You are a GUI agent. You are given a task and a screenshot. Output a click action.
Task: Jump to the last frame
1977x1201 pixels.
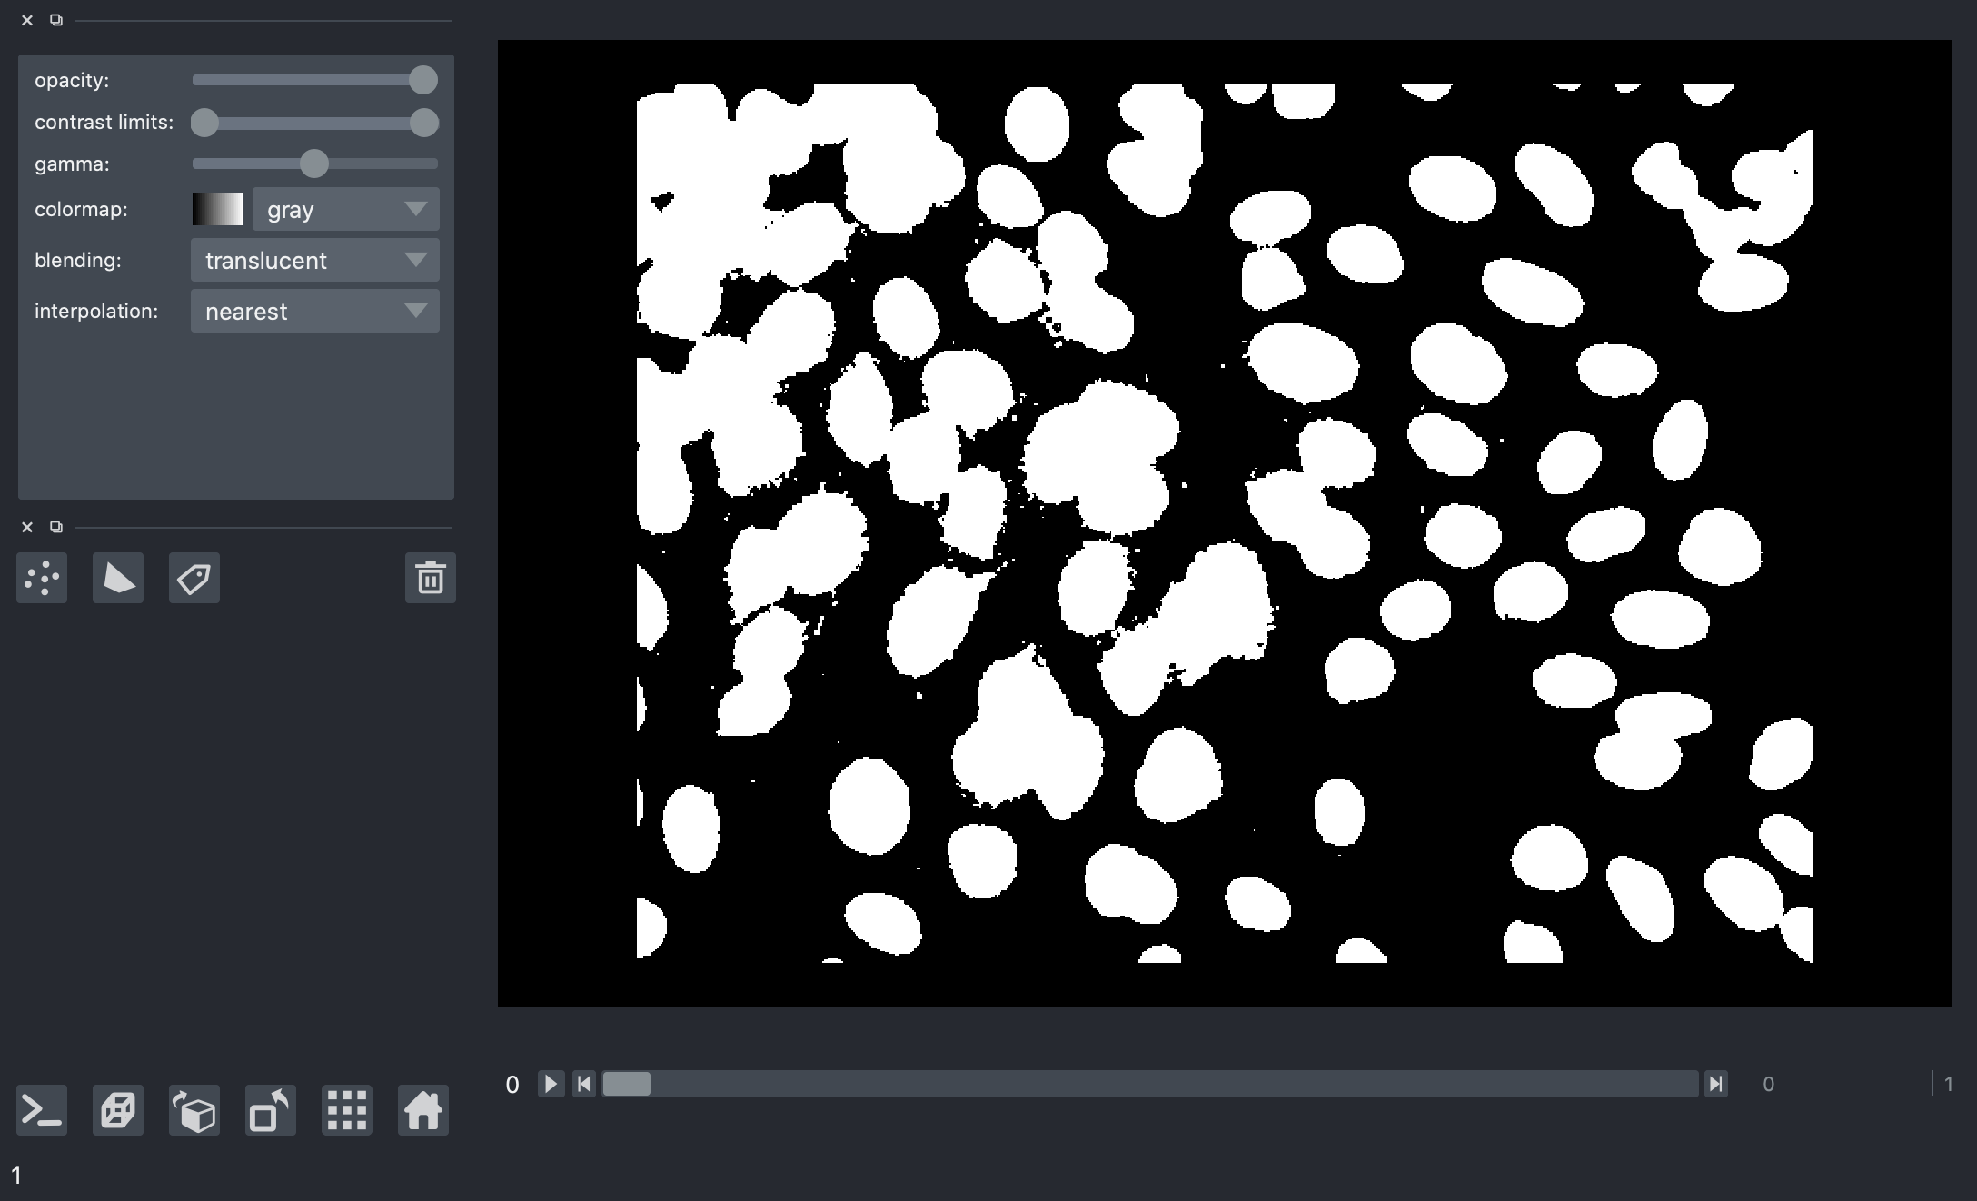1716,1084
